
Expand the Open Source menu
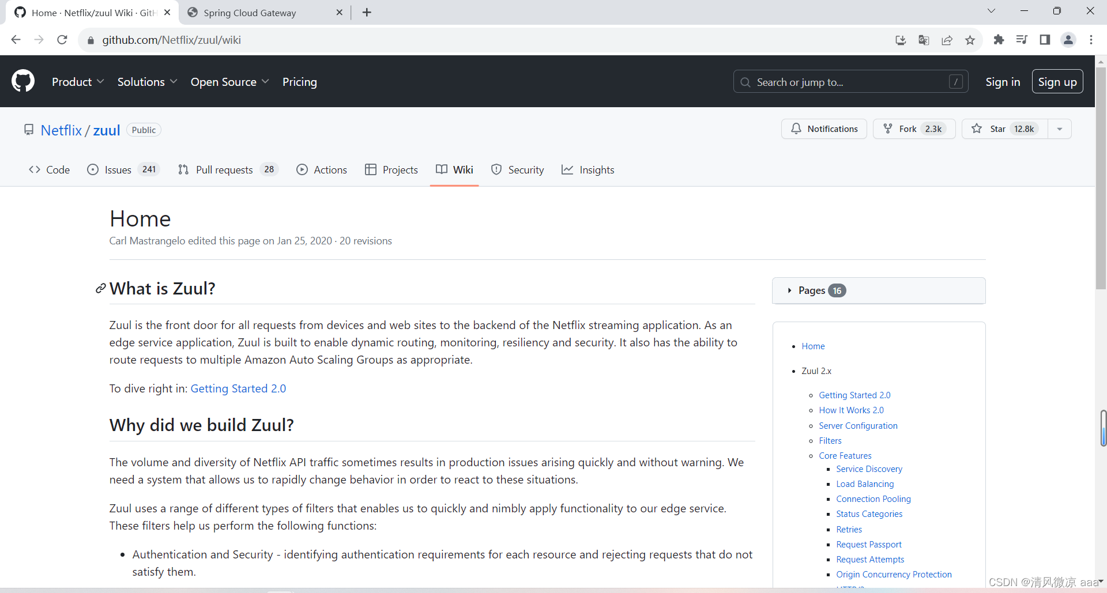229,82
